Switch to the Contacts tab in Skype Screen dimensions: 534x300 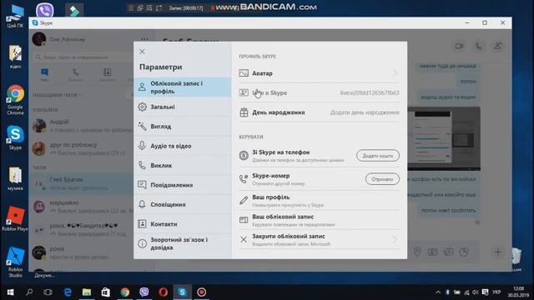[108, 74]
